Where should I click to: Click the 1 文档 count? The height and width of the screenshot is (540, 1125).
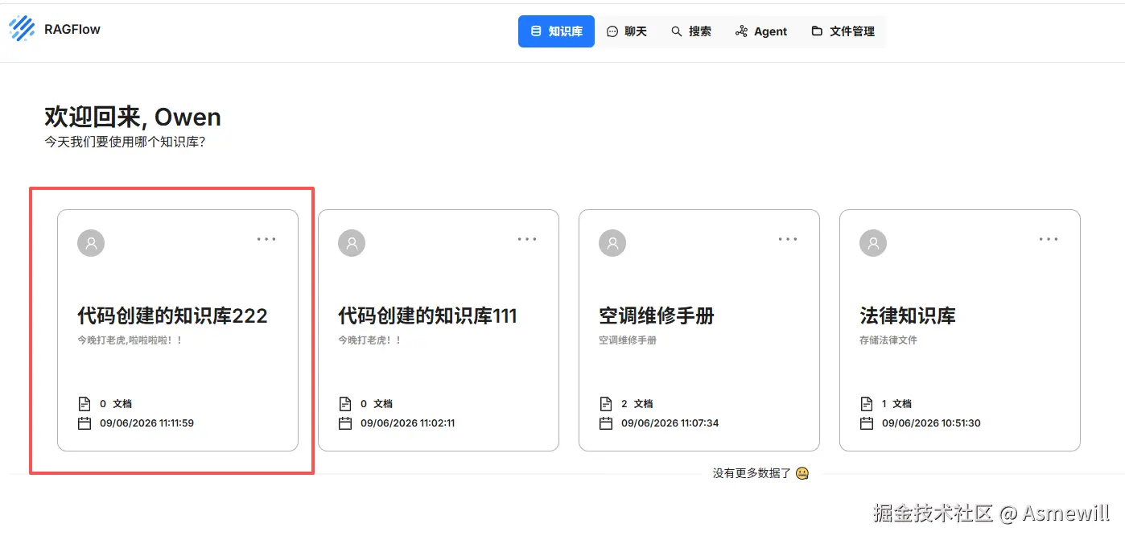(x=897, y=403)
